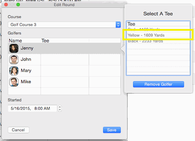
Task: Cancel editing the round
Action: click(18, 130)
